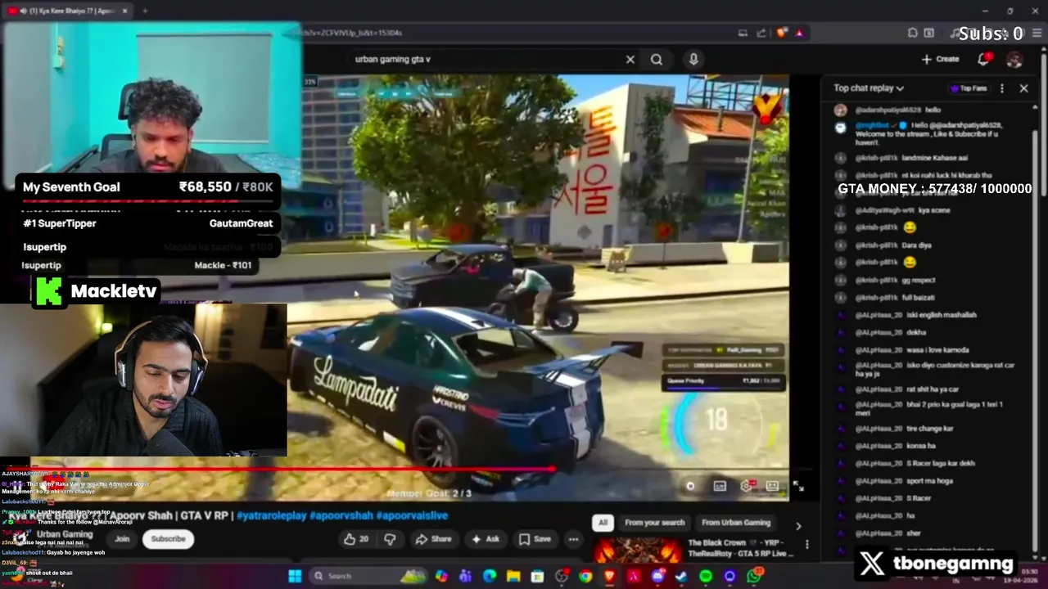
Task: Open options for The Black Crown video
Action: (806, 545)
